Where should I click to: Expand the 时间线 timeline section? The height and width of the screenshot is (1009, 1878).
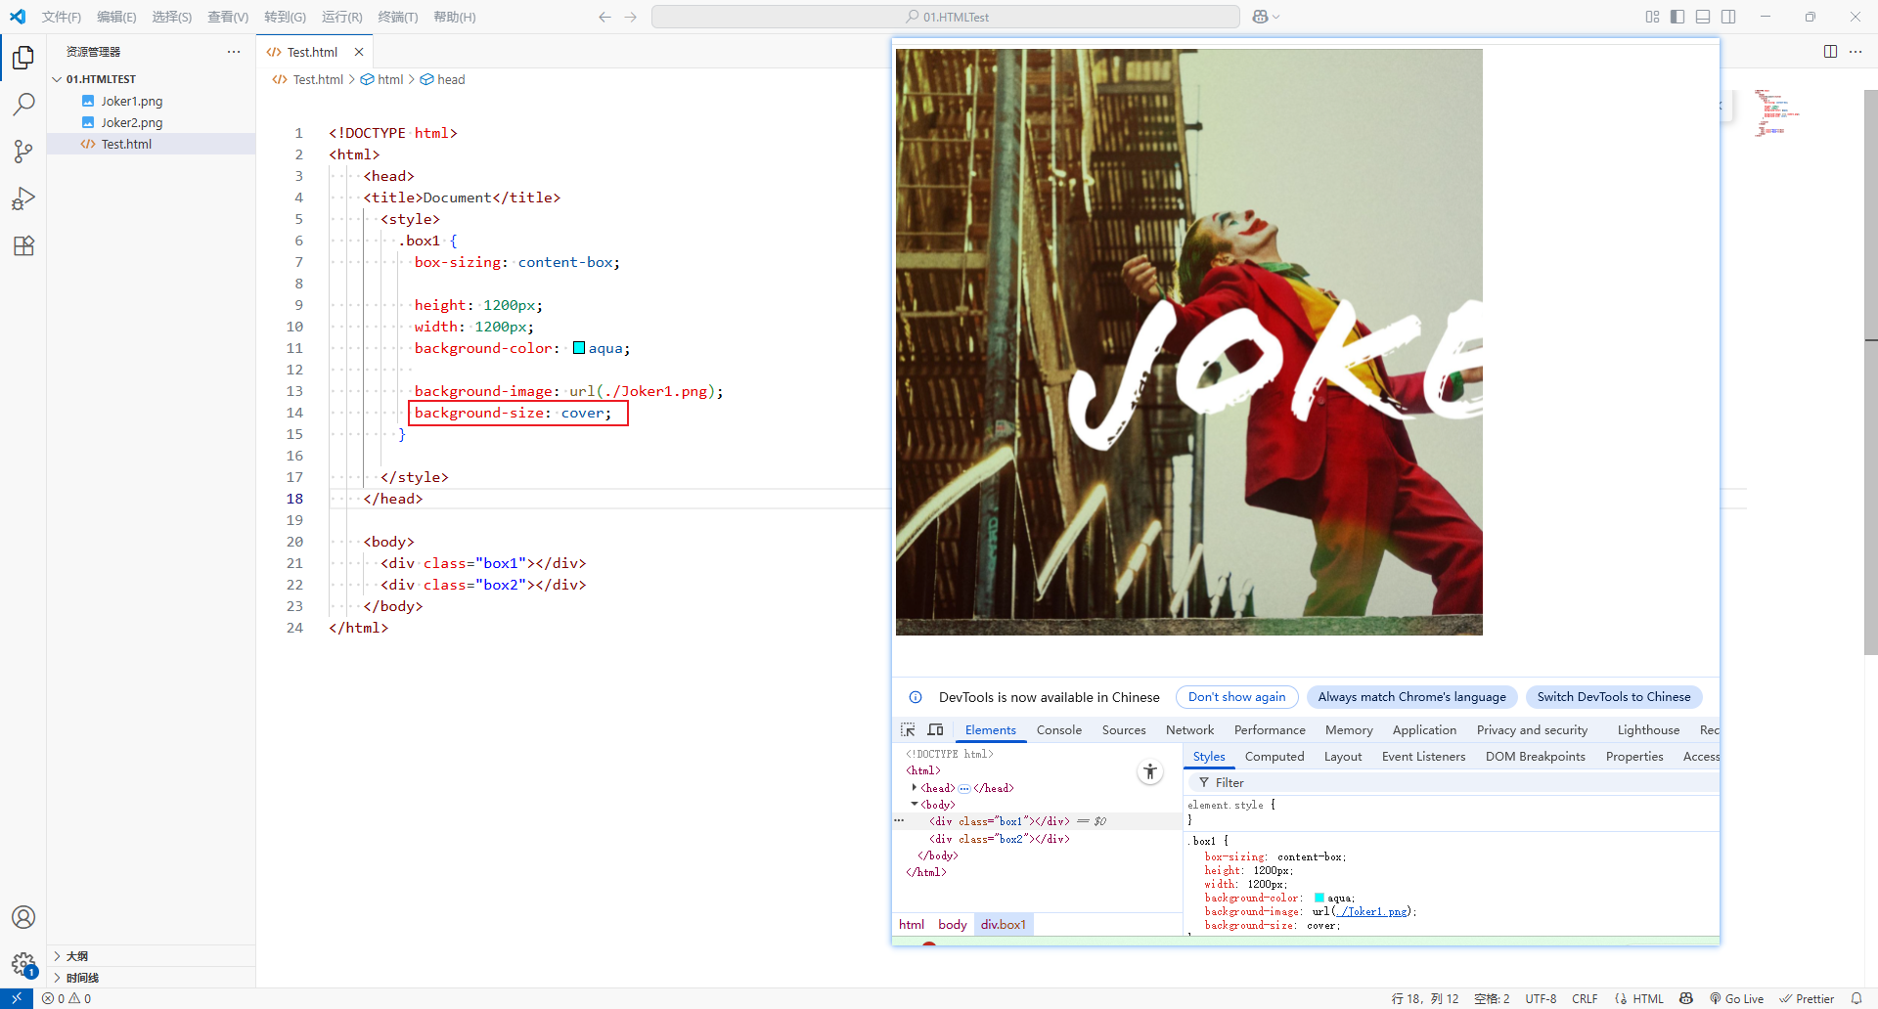tap(57, 978)
